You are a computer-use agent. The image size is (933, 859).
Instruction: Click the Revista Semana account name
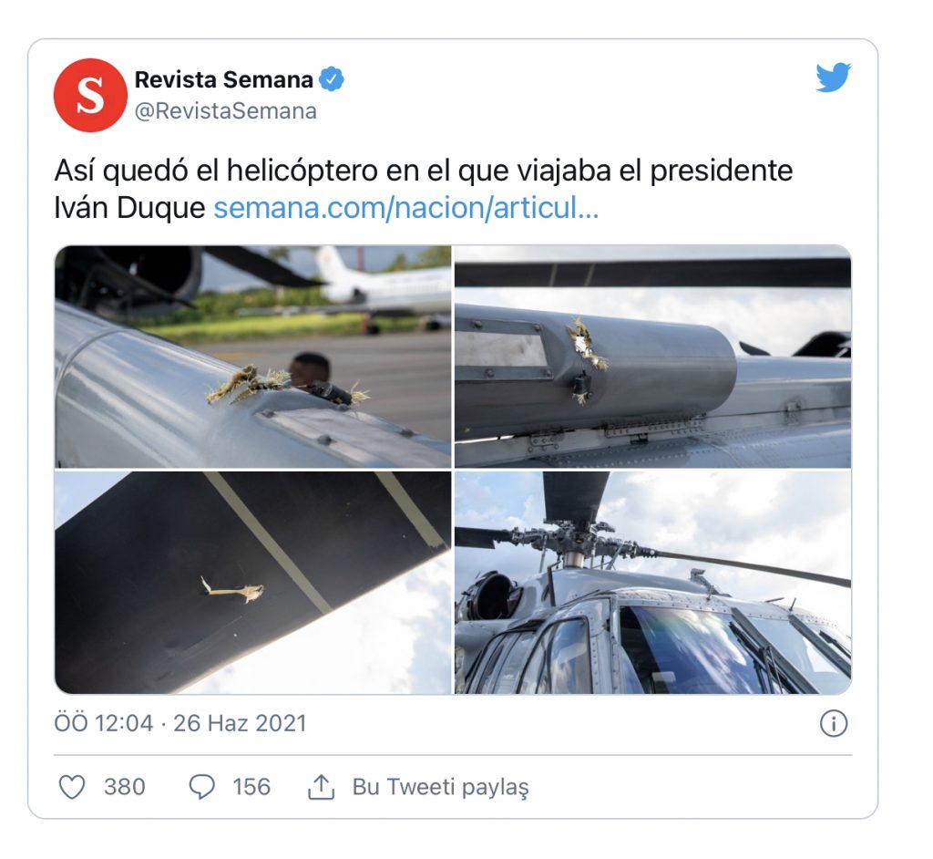coord(224,79)
